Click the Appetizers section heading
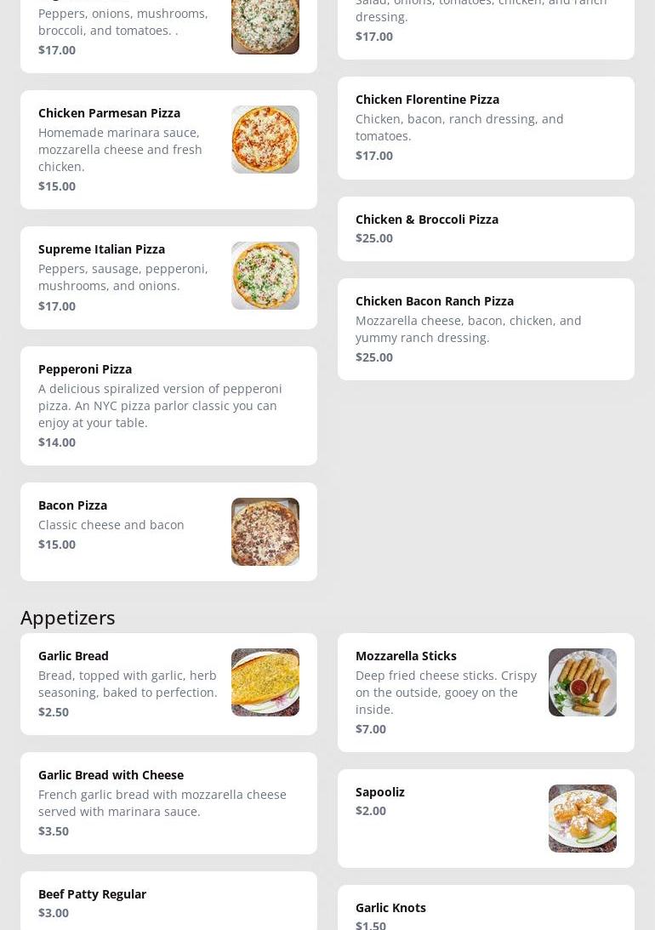 tap(68, 617)
